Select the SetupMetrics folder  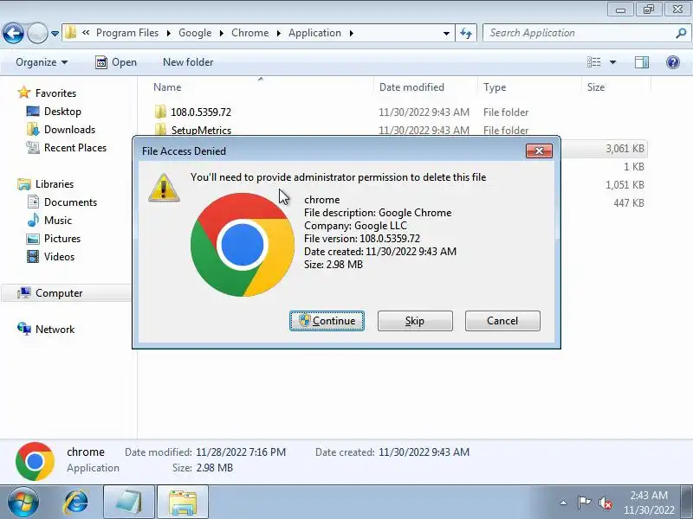[x=201, y=131]
